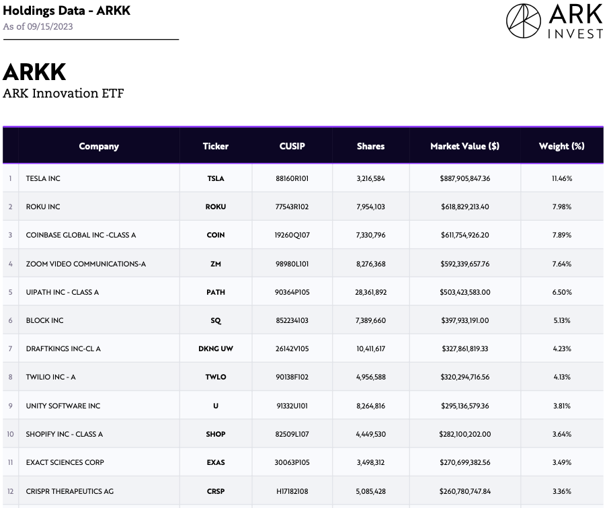Screen dimensions: 609x508
Task: Click the ARK Invest logo
Action: tap(555, 21)
